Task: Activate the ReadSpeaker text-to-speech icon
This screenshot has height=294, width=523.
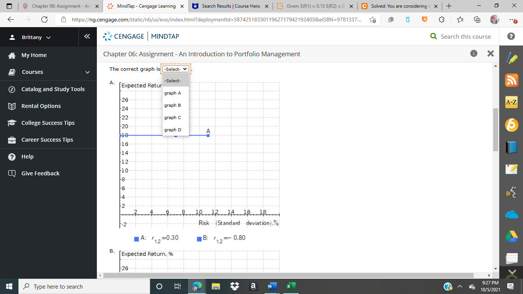Action: pos(512,192)
